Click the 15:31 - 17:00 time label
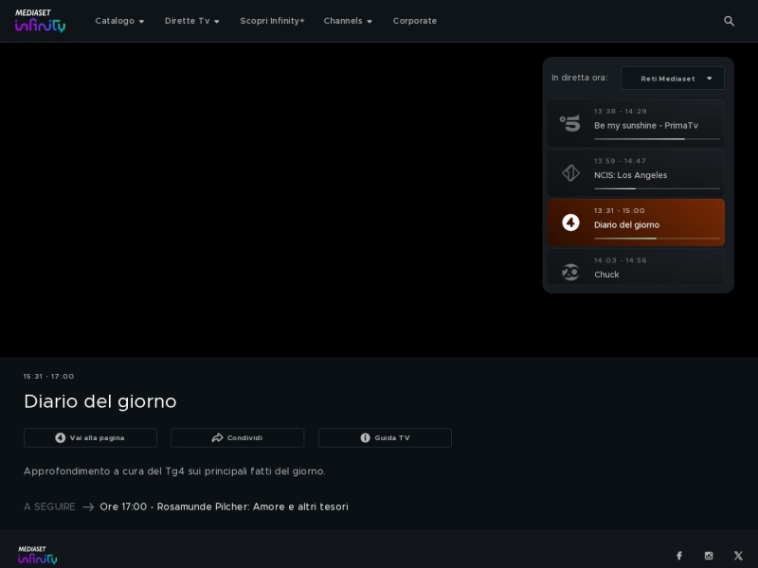 click(49, 376)
